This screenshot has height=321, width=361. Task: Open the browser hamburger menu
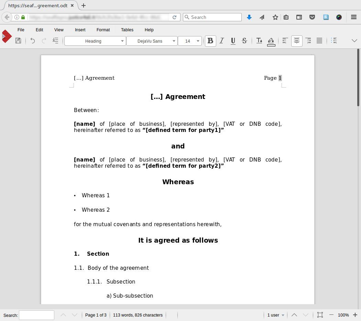click(x=354, y=17)
